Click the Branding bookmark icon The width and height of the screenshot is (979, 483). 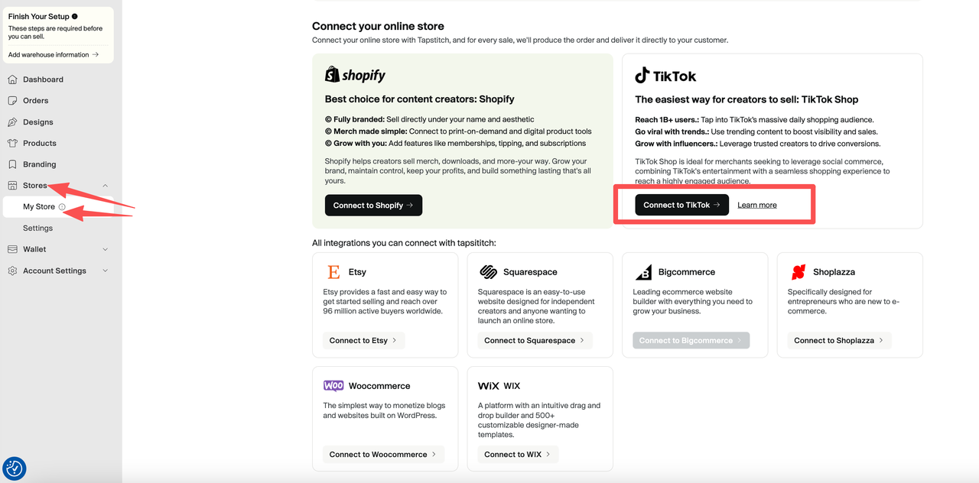pyautogui.click(x=12, y=164)
